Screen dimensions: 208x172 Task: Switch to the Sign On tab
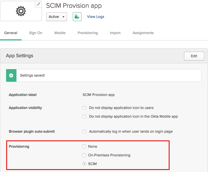click(x=36, y=33)
